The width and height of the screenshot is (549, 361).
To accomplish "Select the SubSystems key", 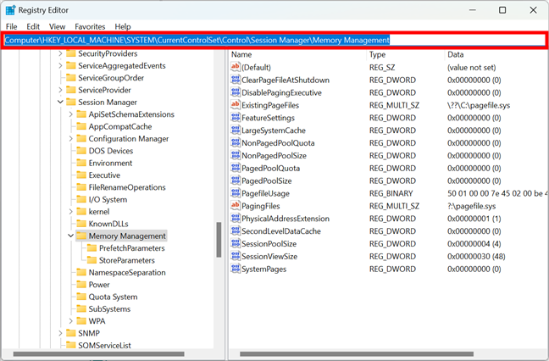I will 109,308.
